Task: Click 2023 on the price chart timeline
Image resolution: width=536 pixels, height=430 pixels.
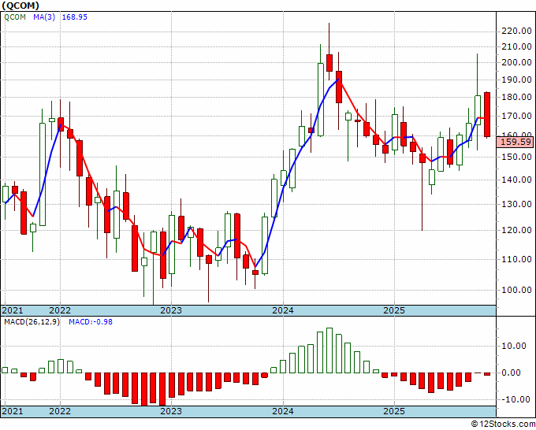Action: tap(171, 310)
